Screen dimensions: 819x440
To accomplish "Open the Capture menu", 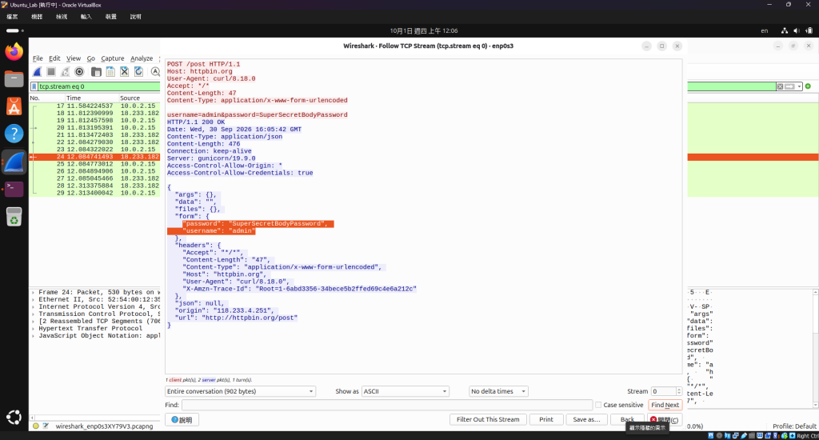I will 112,58.
